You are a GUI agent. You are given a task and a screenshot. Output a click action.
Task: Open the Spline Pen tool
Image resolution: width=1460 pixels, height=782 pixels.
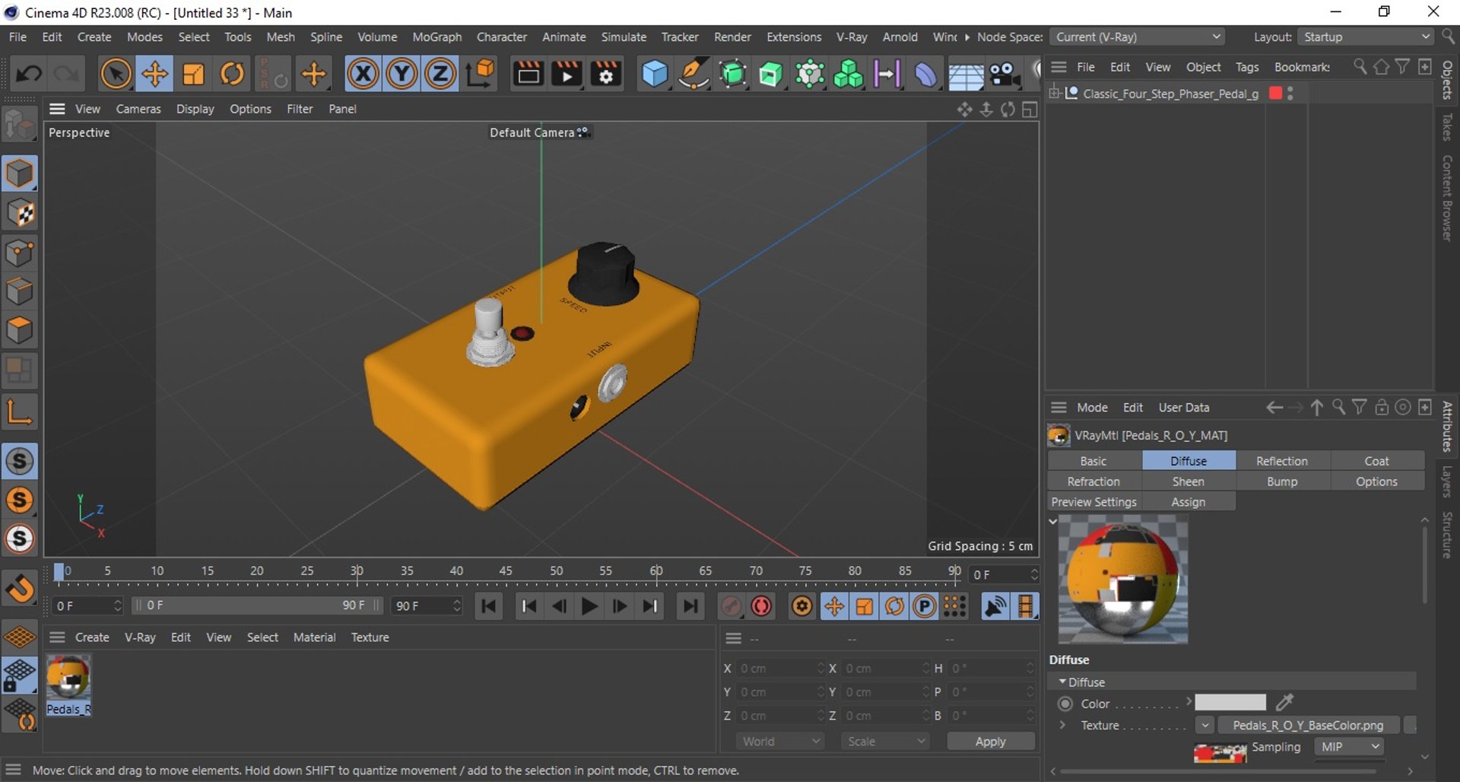(x=693, y=74)
